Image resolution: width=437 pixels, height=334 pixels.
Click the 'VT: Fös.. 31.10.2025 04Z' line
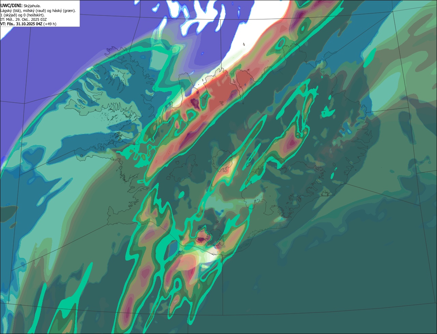28,24
